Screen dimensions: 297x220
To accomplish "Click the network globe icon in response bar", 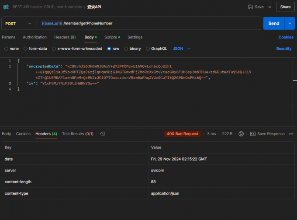I will coord(241,134).
